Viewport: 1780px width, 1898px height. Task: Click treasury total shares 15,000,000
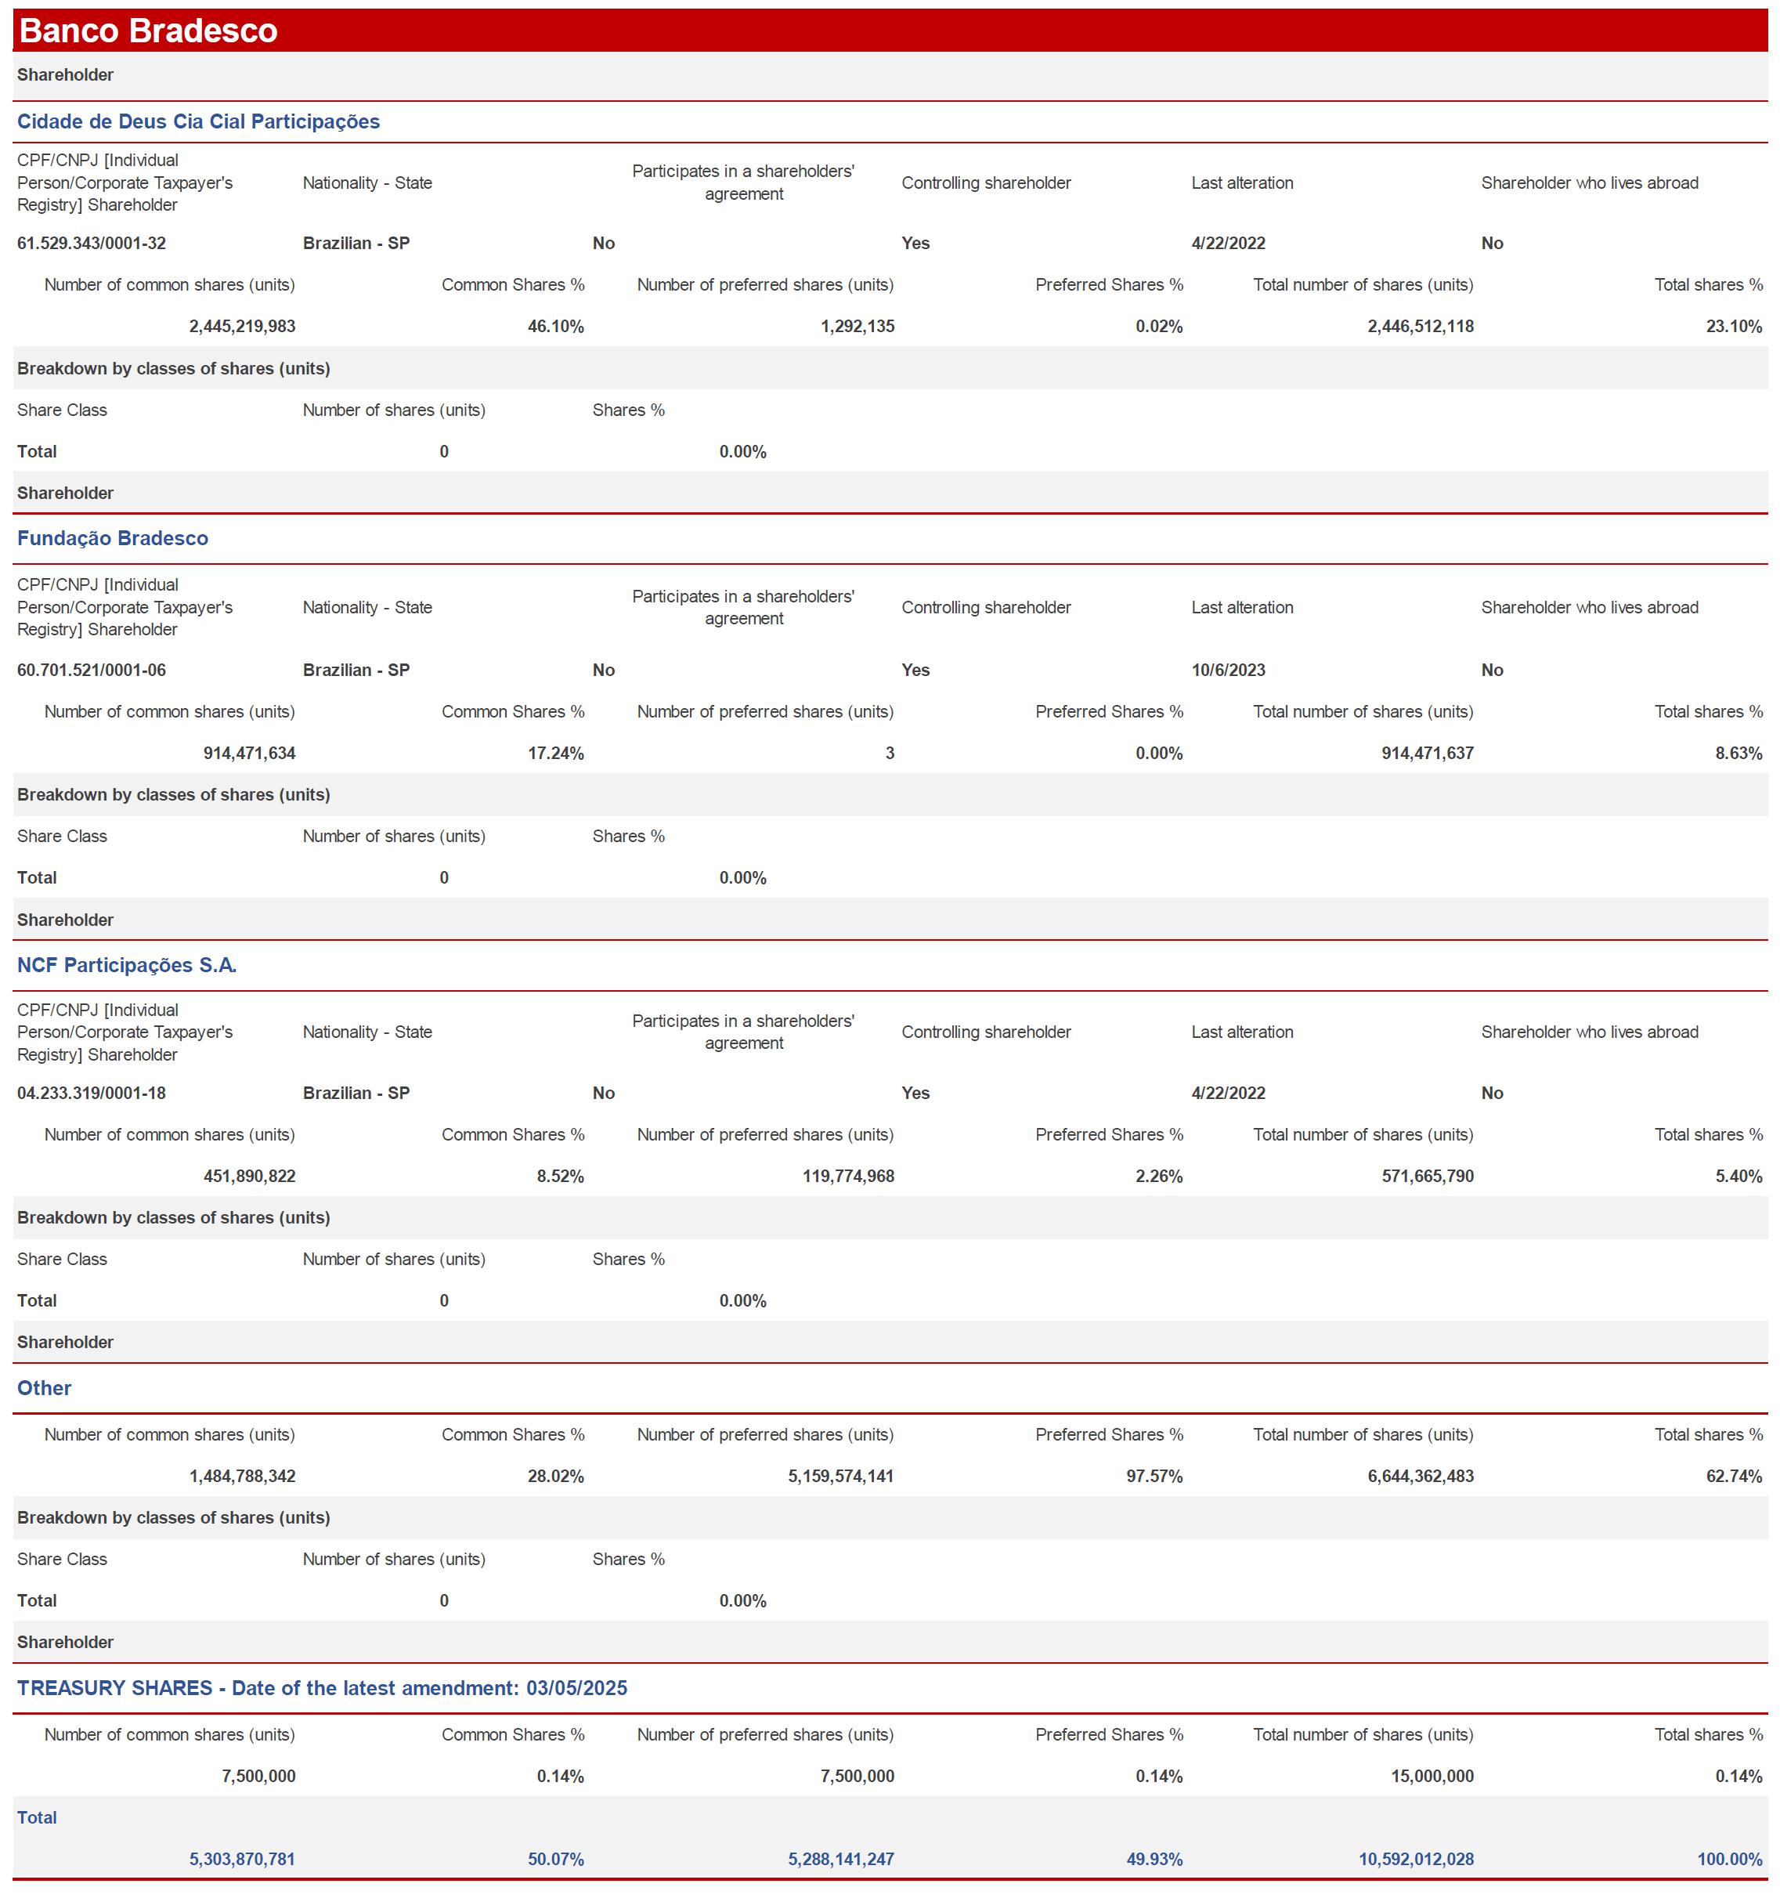1432,1776
